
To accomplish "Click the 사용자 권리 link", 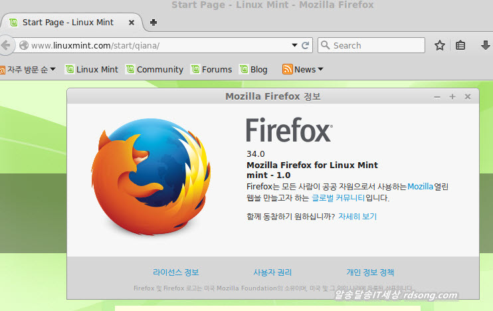I will pos(272,272).
